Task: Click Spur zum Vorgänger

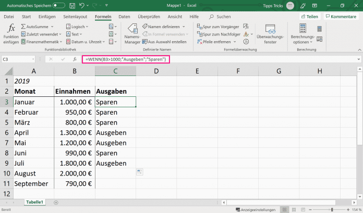Action: pyautogui.click(x=219, y=26)
